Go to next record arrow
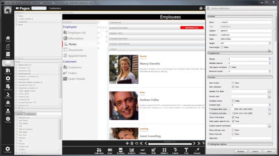279x156 pixels. [x=194, y=143]
